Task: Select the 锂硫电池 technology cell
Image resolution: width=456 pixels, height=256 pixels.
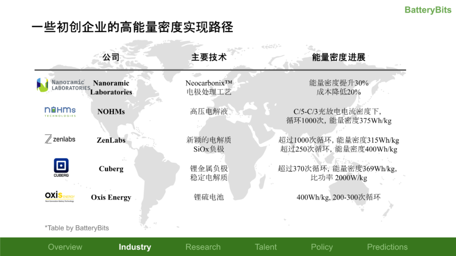Action: point(209,197)
